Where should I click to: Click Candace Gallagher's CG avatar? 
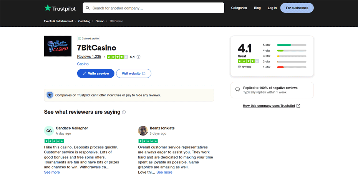[49, 131]
